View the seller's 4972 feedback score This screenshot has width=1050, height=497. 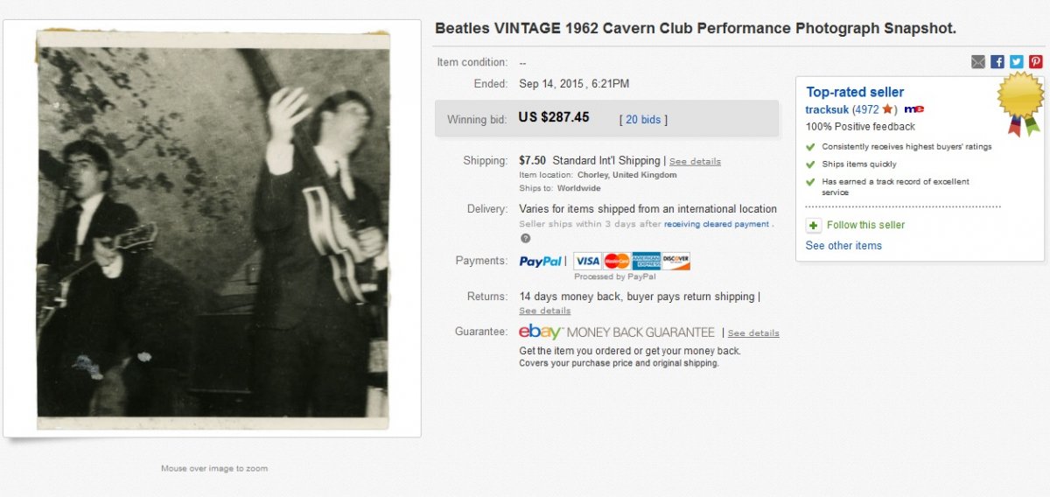point(867,109)
